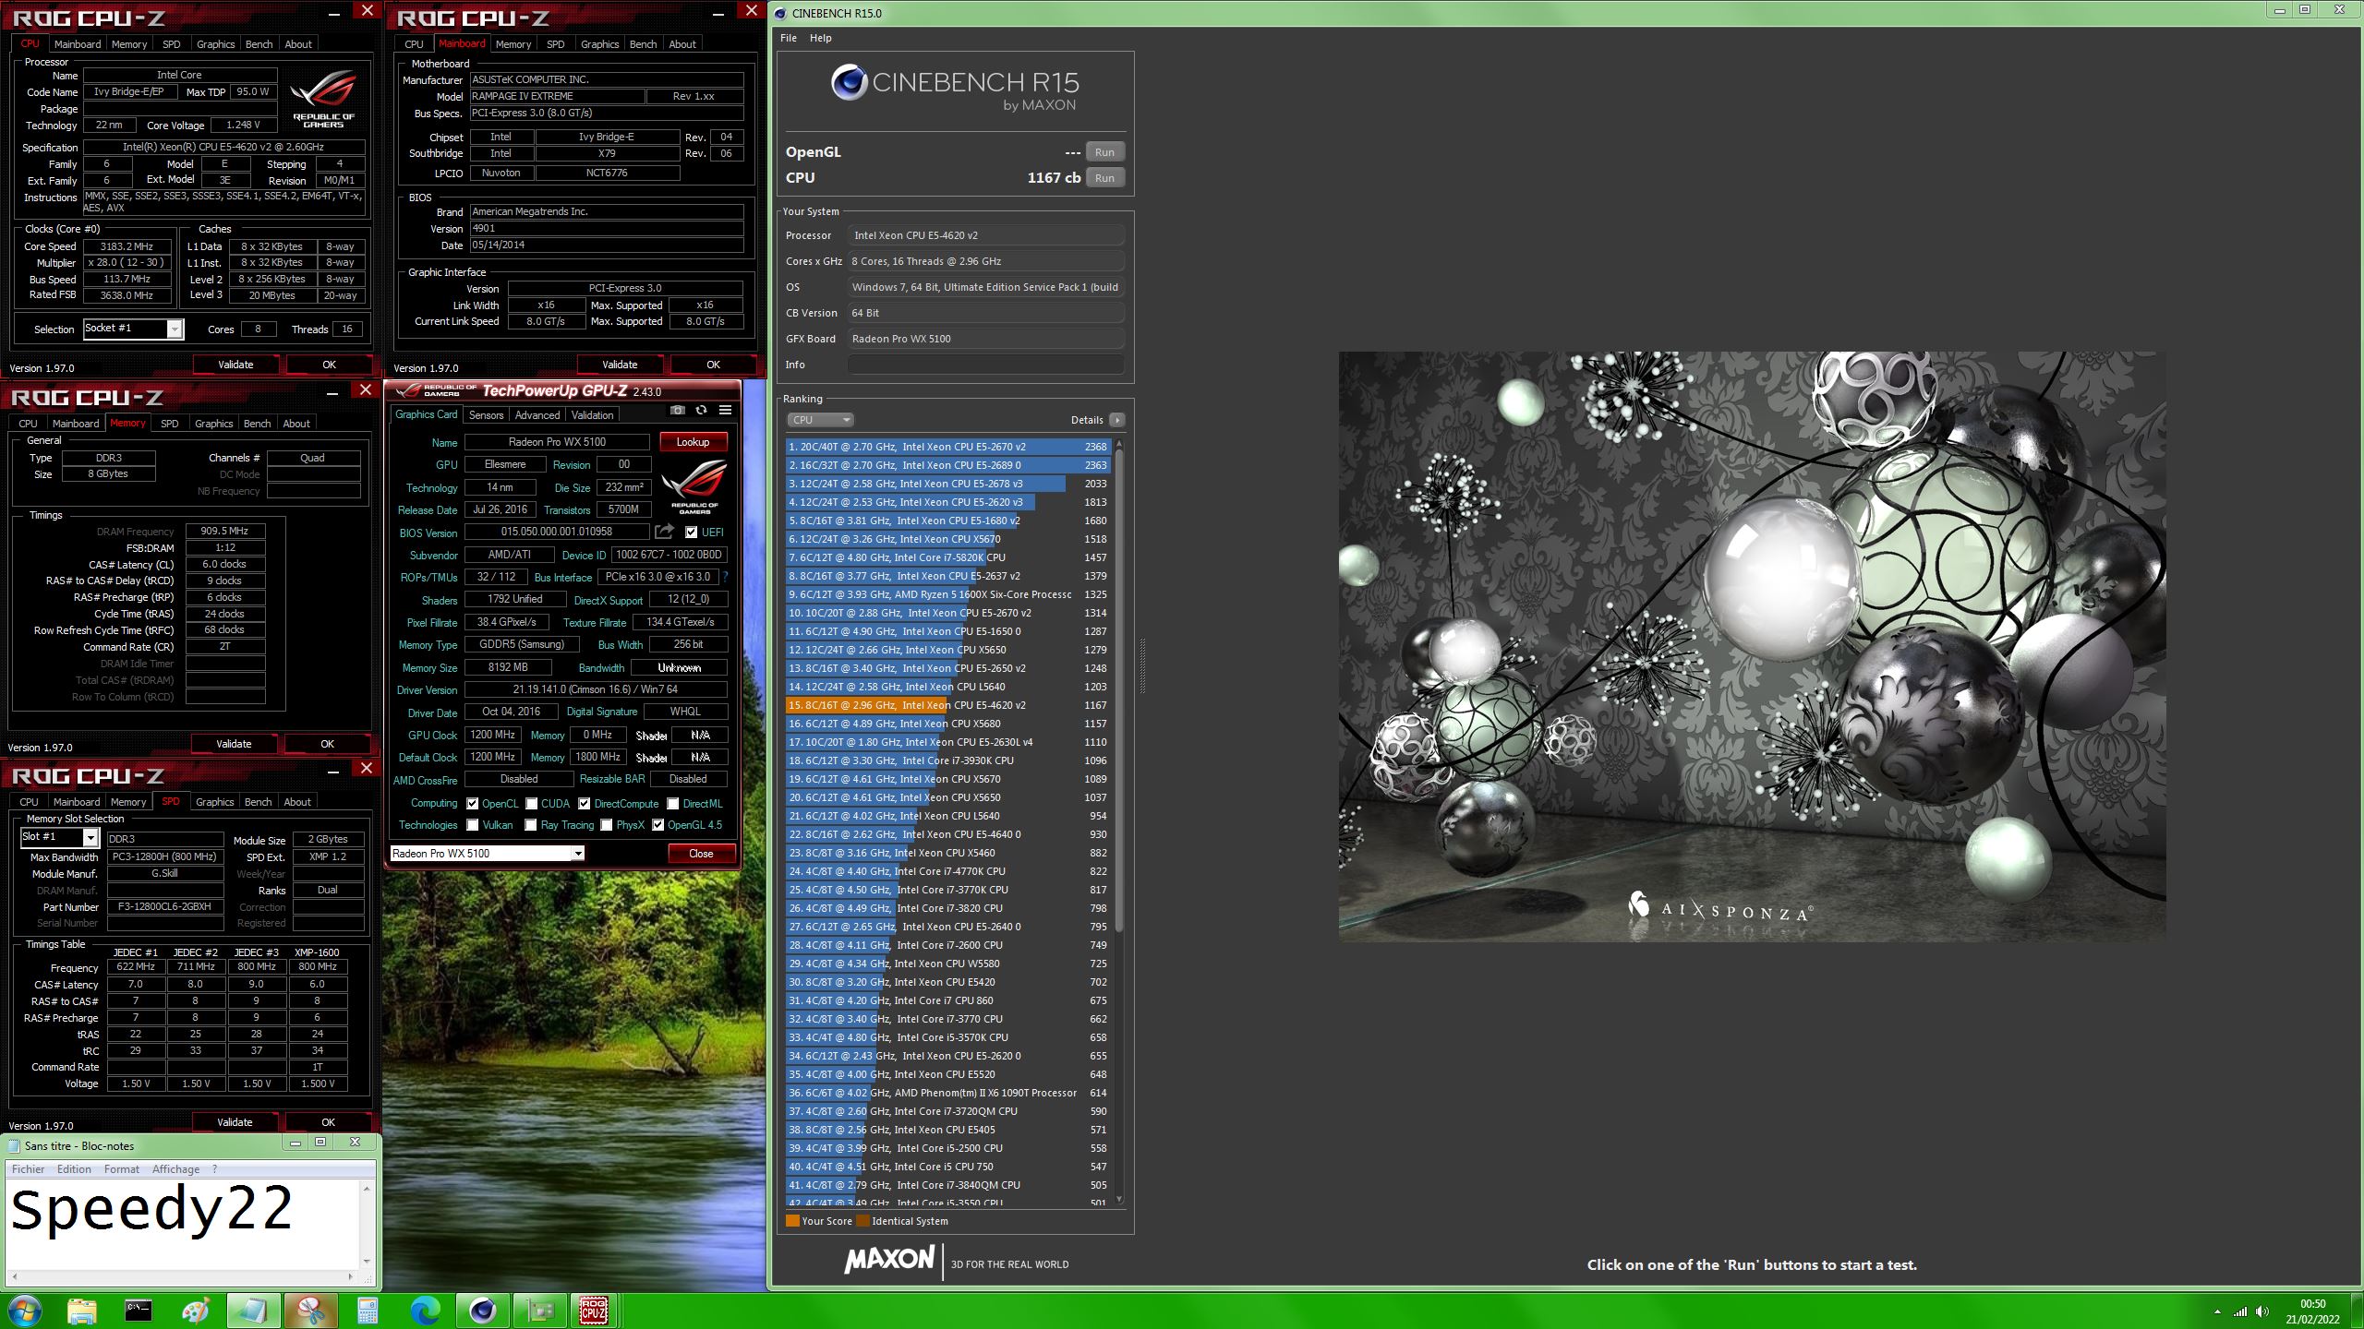Run the CPU test in Cinebench
The image size is (2364, 1329).
(x=1105, y=178)
